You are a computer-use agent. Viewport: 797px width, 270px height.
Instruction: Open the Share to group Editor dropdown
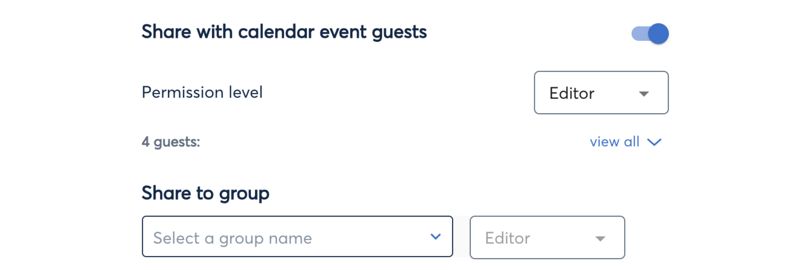click(x=547, y=237)
